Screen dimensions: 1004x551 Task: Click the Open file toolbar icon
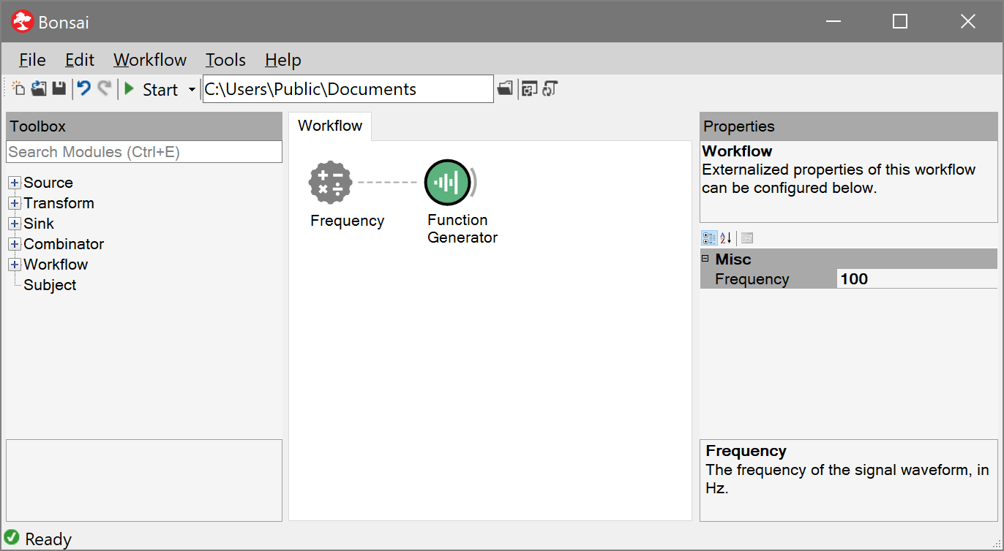(x=39, y=89)
